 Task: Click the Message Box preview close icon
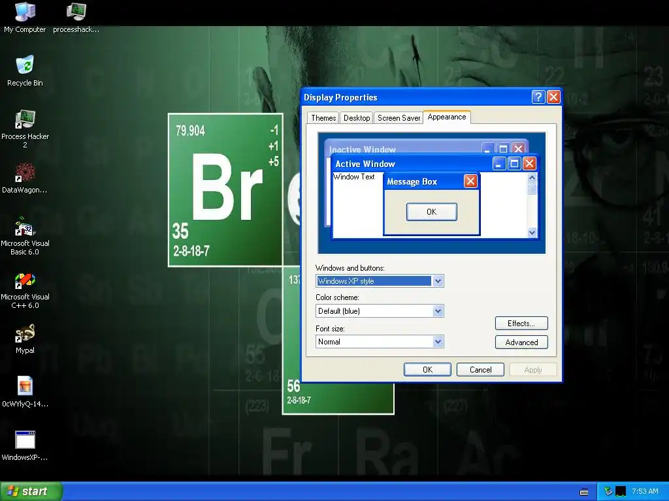[x=470, y=181]
